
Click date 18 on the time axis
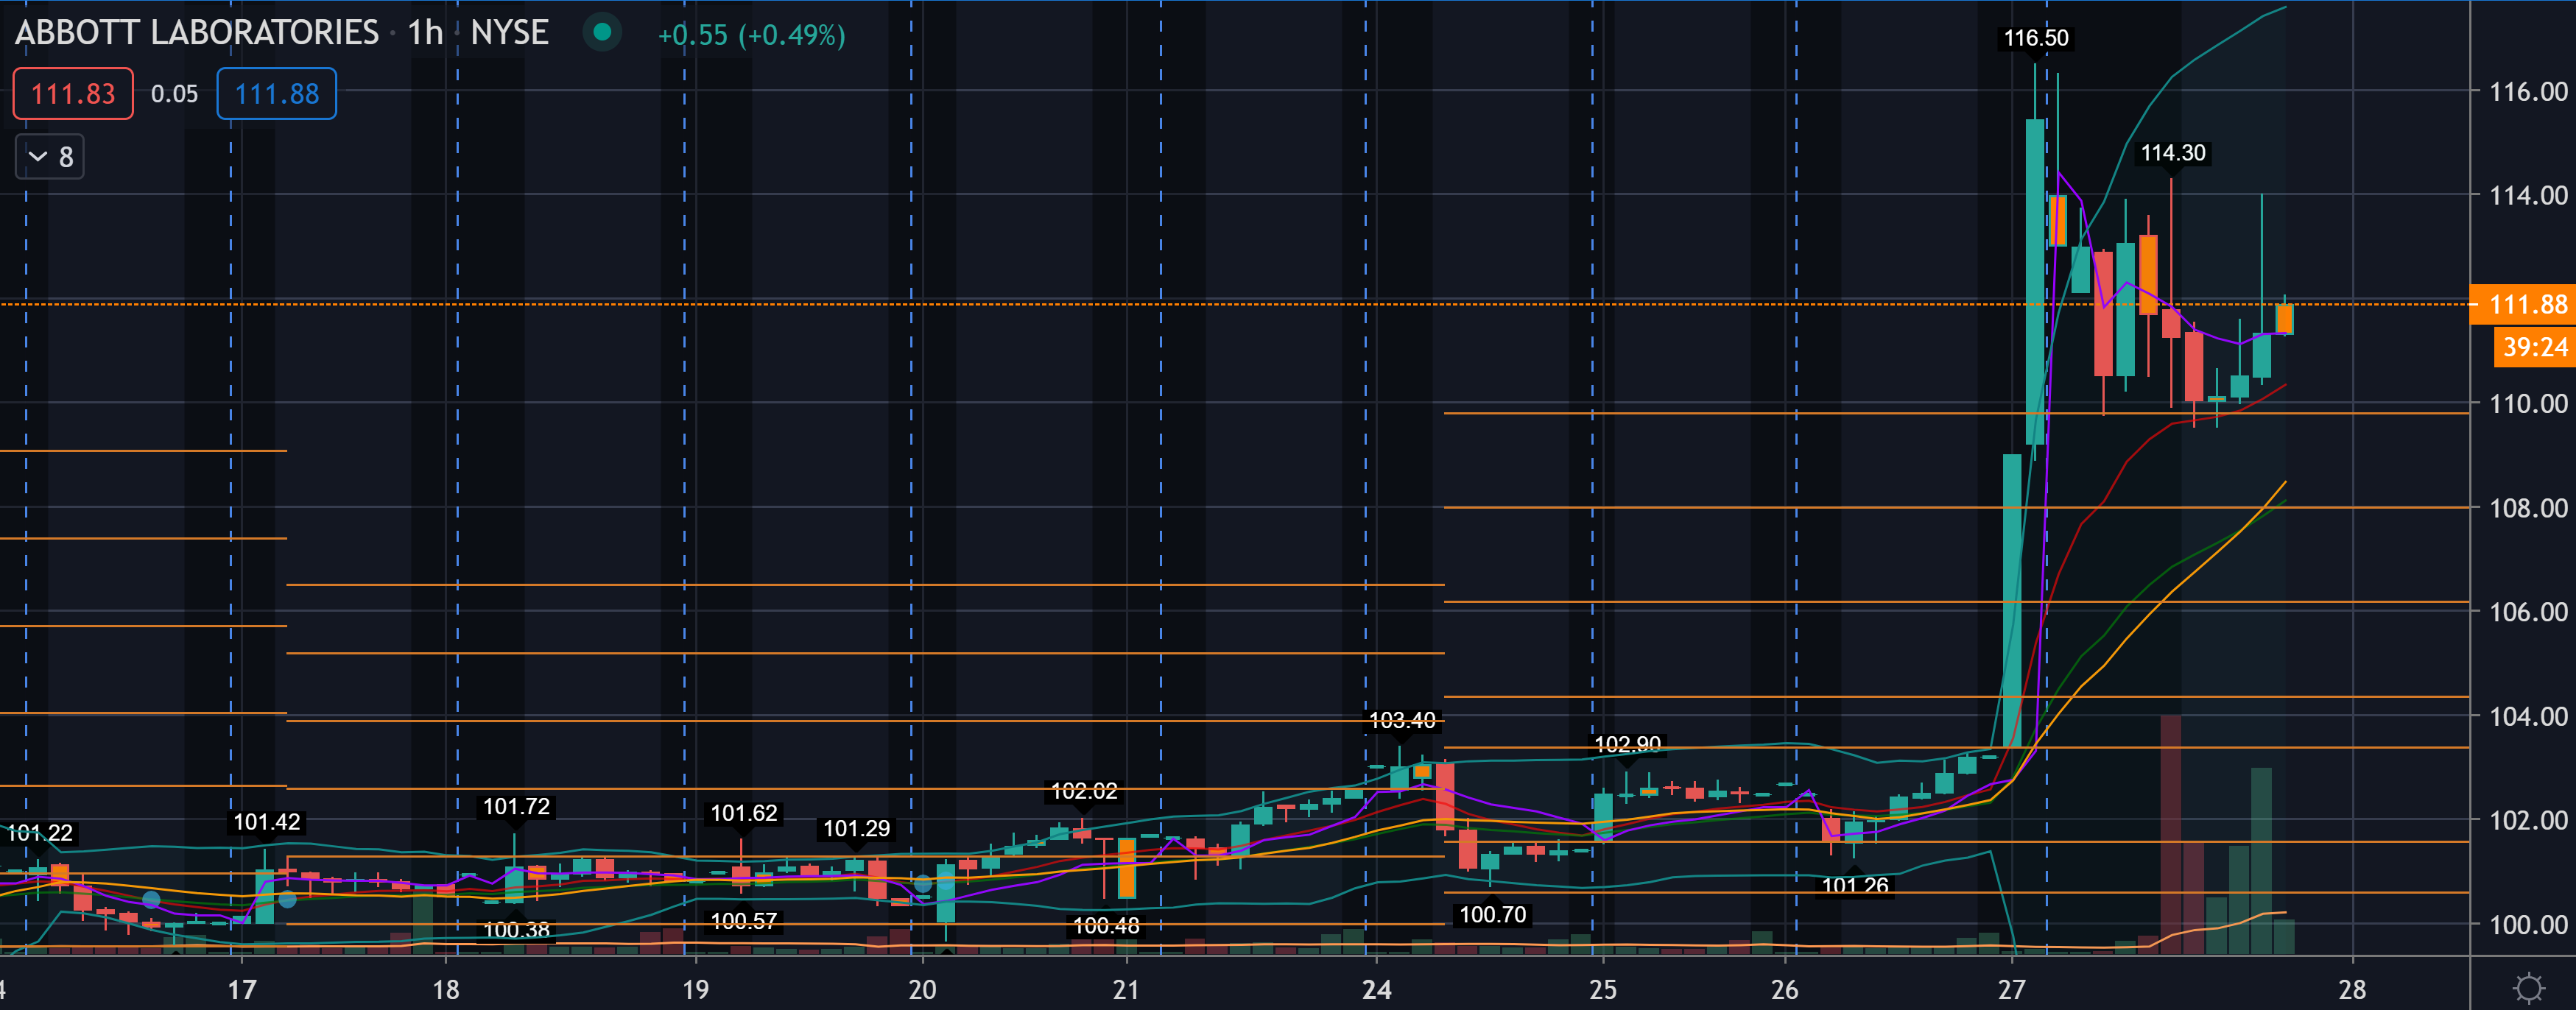point(446,990)
